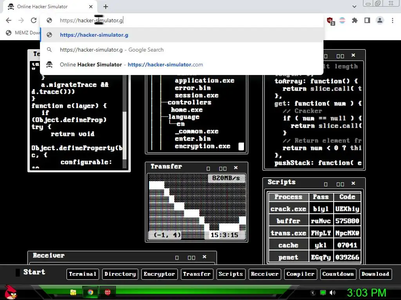This screenshot has width=401, height=300.
Task: Close the top-right code window
Action: [x=353, y=55]
